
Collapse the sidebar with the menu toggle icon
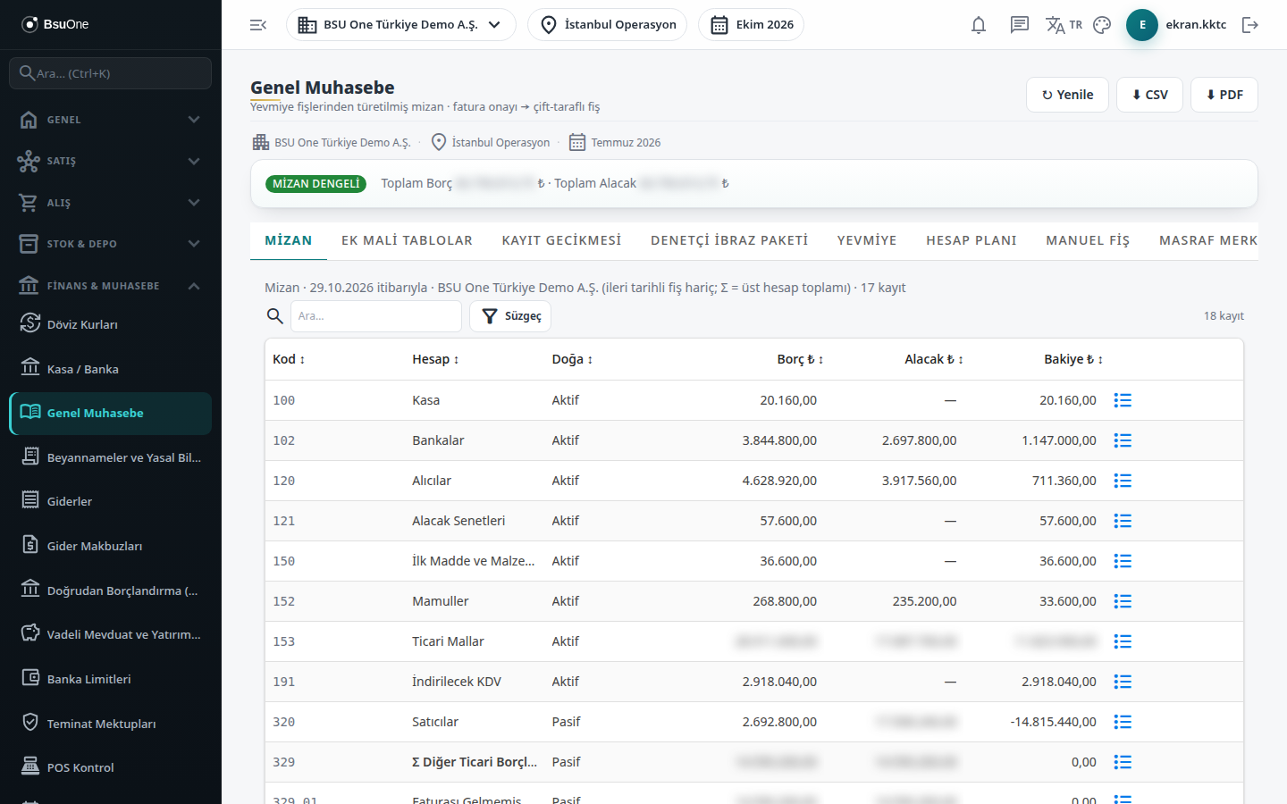click(x=258, y=25)
